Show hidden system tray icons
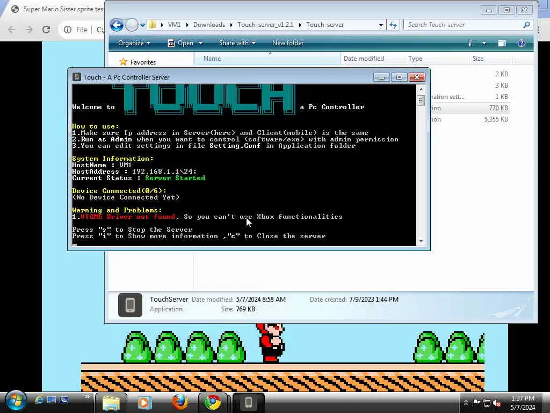The image size is (550, 413). click(466, 403)
